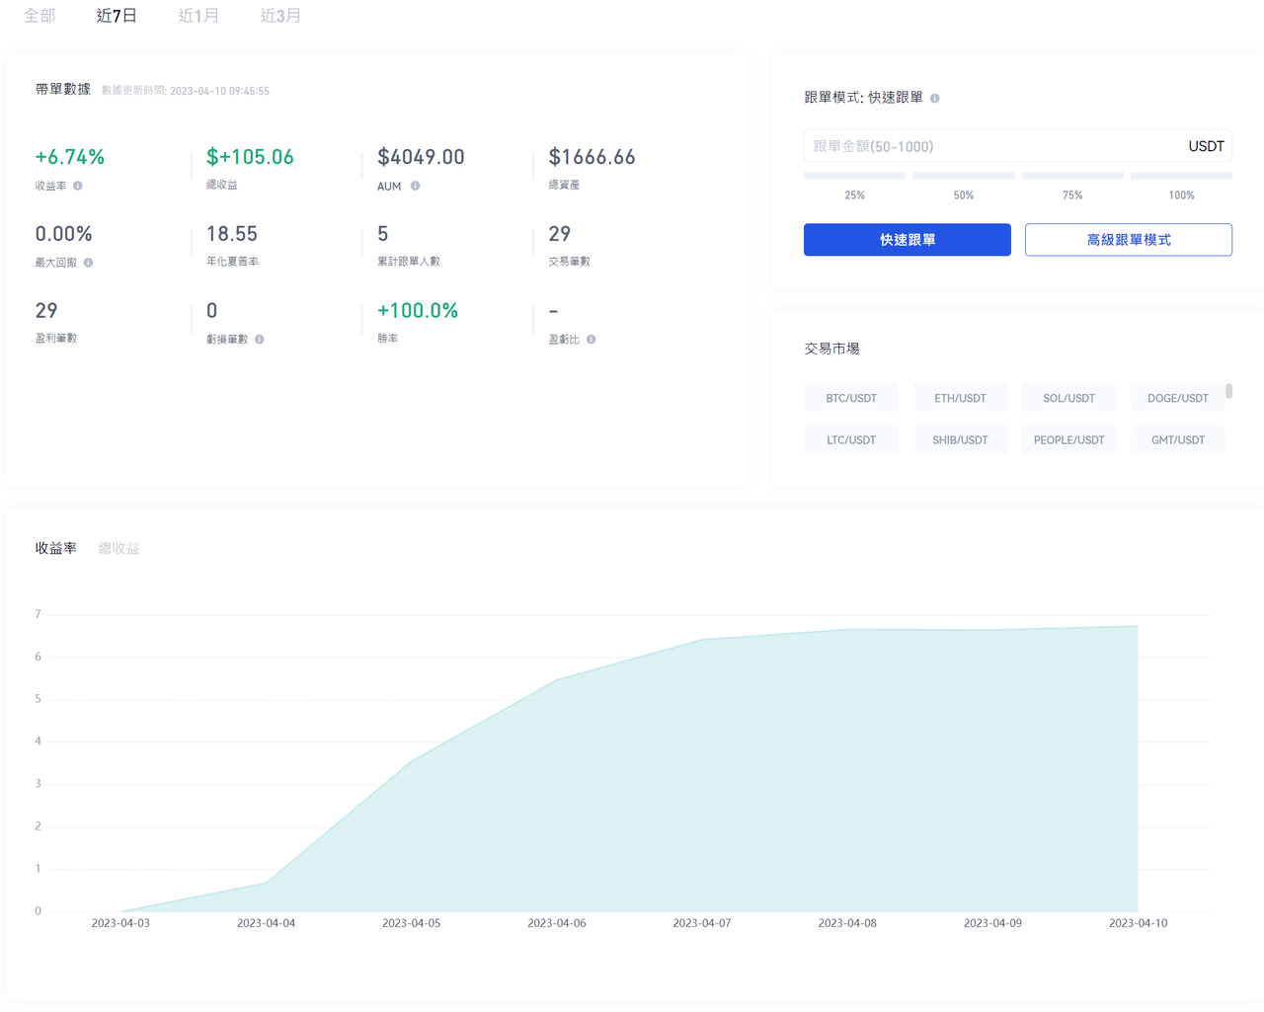Click info icon next to 盈虧比
This screenshot has height=1012, width=1264.
tap(591, 340)
